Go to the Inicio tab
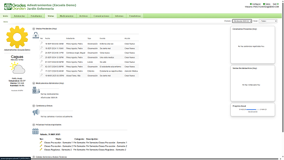Image resolution: width=284 pixels, height=160 pixels. [x=5, y=16]
